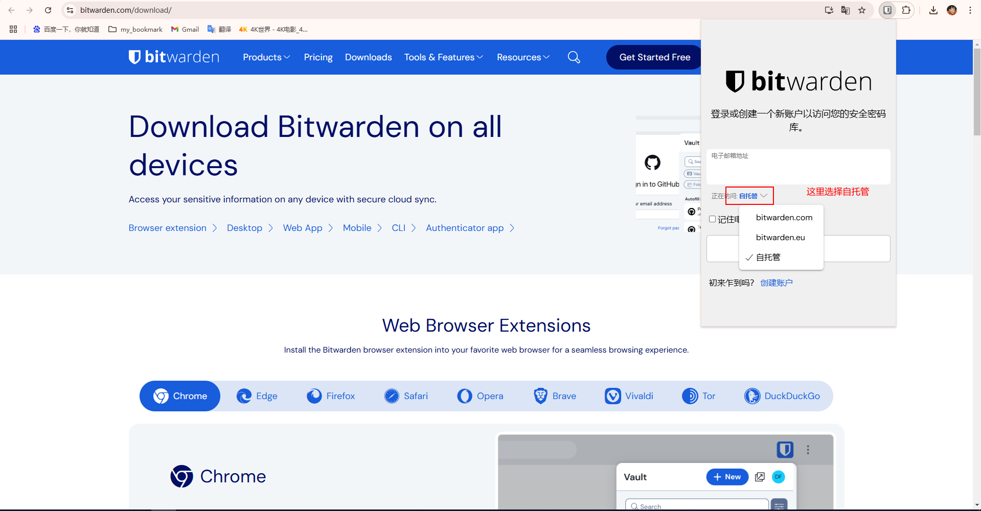Click the Chrome profile avatar
Image resolution: width=981 pixels, height=511 pixels.
click(x=952, y=10)
